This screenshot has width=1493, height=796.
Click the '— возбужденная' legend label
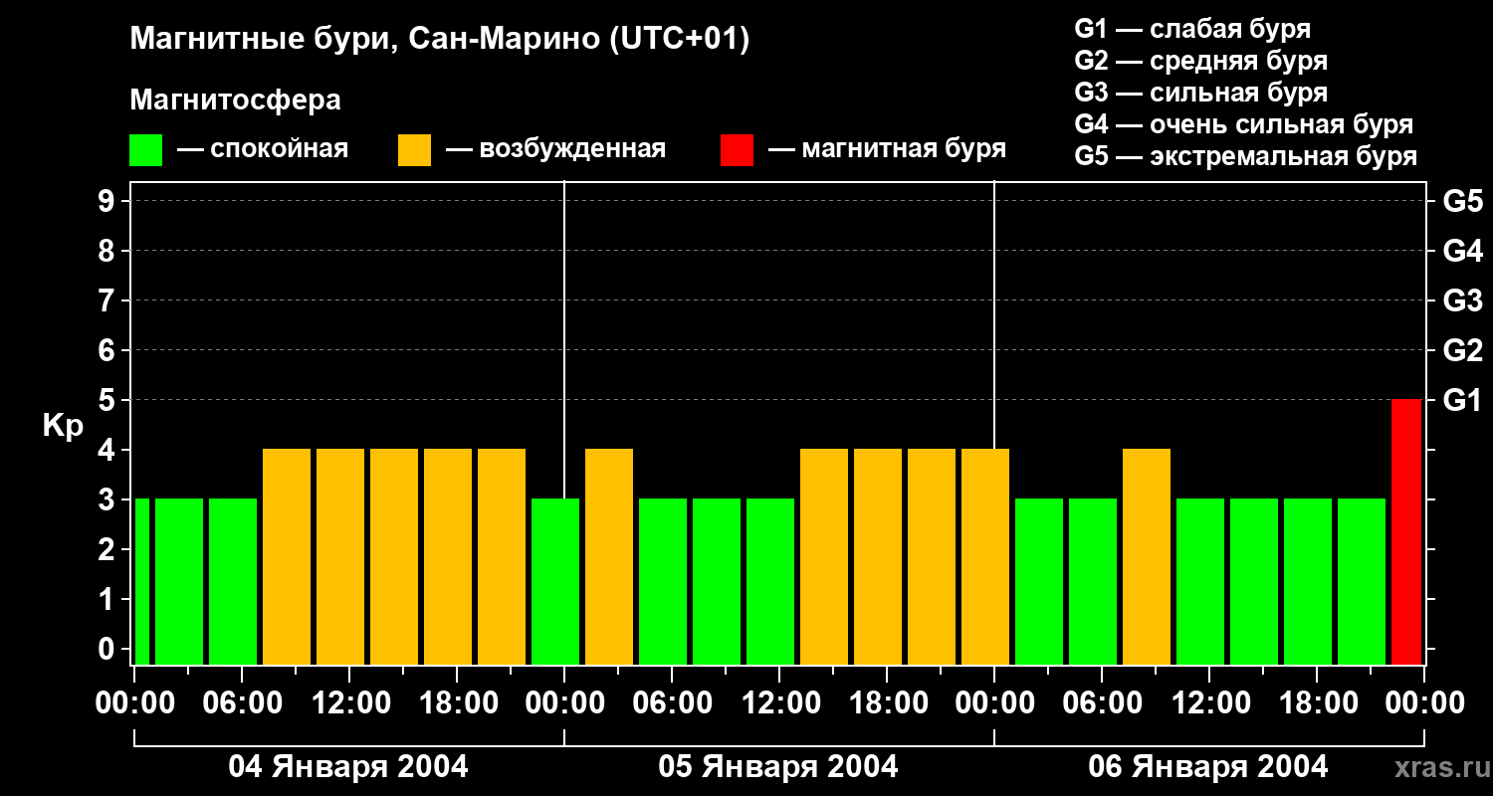555,149
